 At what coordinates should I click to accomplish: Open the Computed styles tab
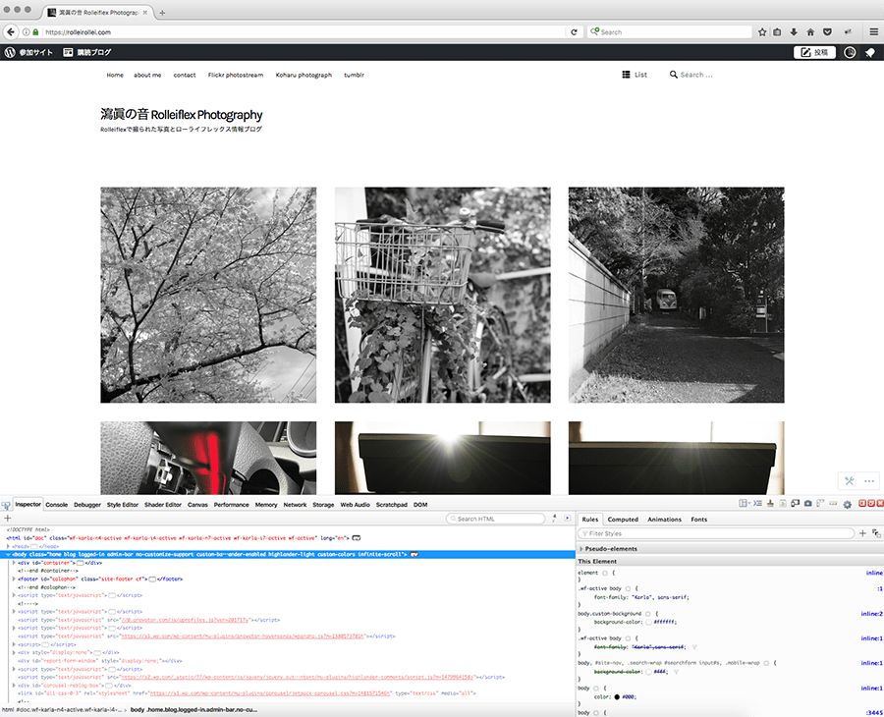[x=623, y=519]
